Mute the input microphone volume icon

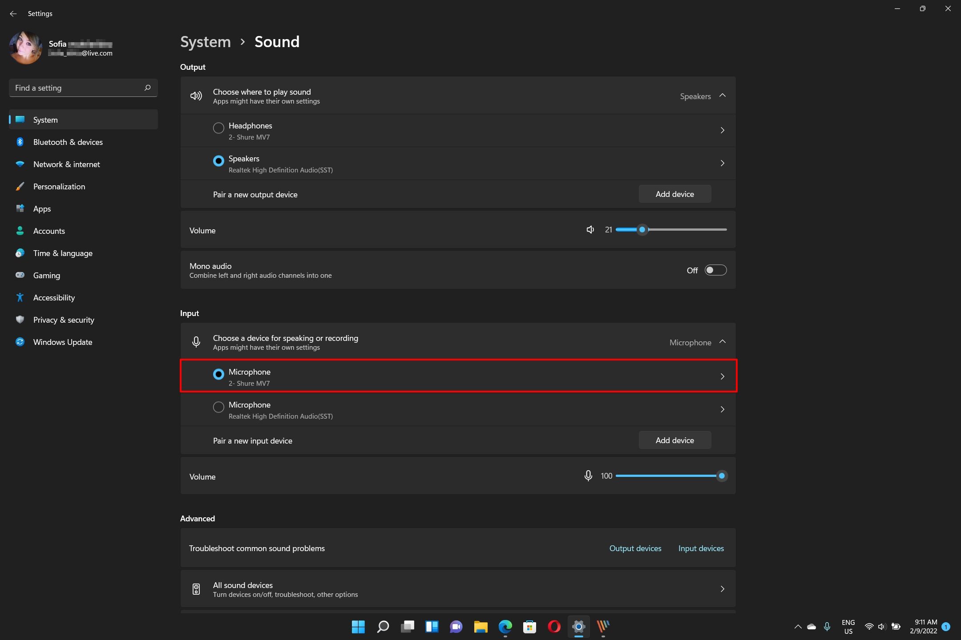[588, 476]
